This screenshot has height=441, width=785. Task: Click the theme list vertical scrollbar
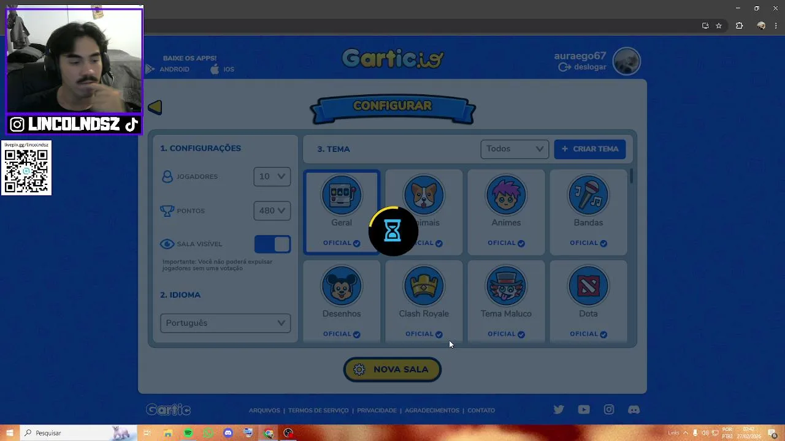pyautogui.click(x=631, y=176)
